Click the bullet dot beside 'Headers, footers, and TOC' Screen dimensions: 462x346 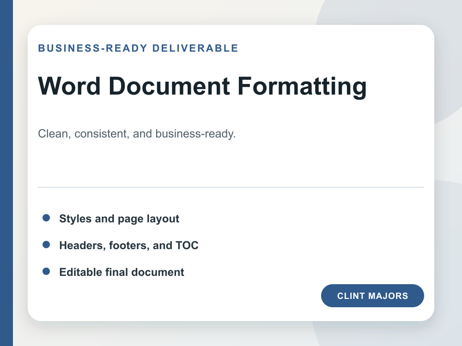(46, 245)
